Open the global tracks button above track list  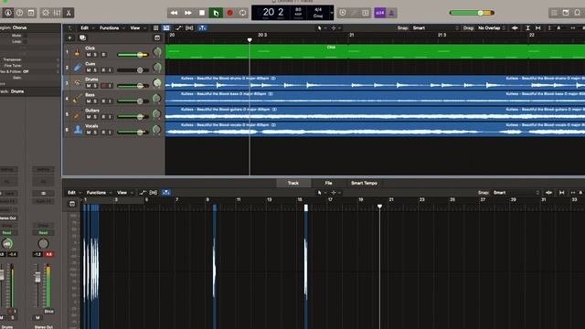[157, 37]
